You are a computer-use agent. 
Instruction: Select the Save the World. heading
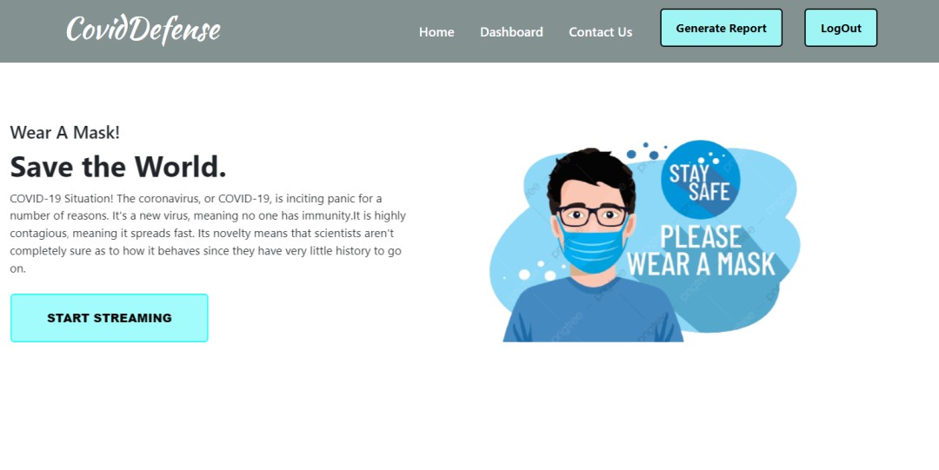tap(118, 167)
